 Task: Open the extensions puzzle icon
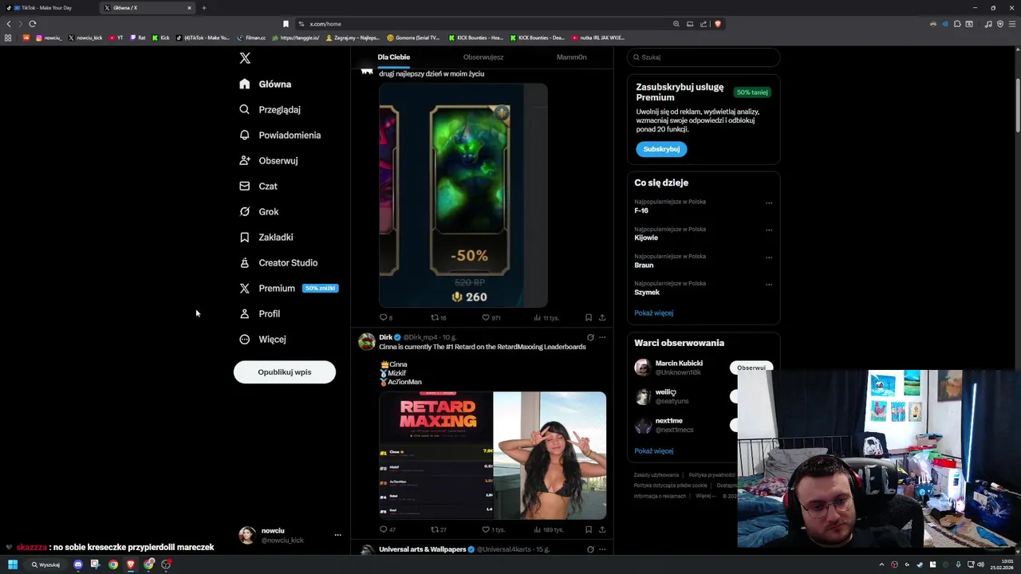(x=957, y=24)
